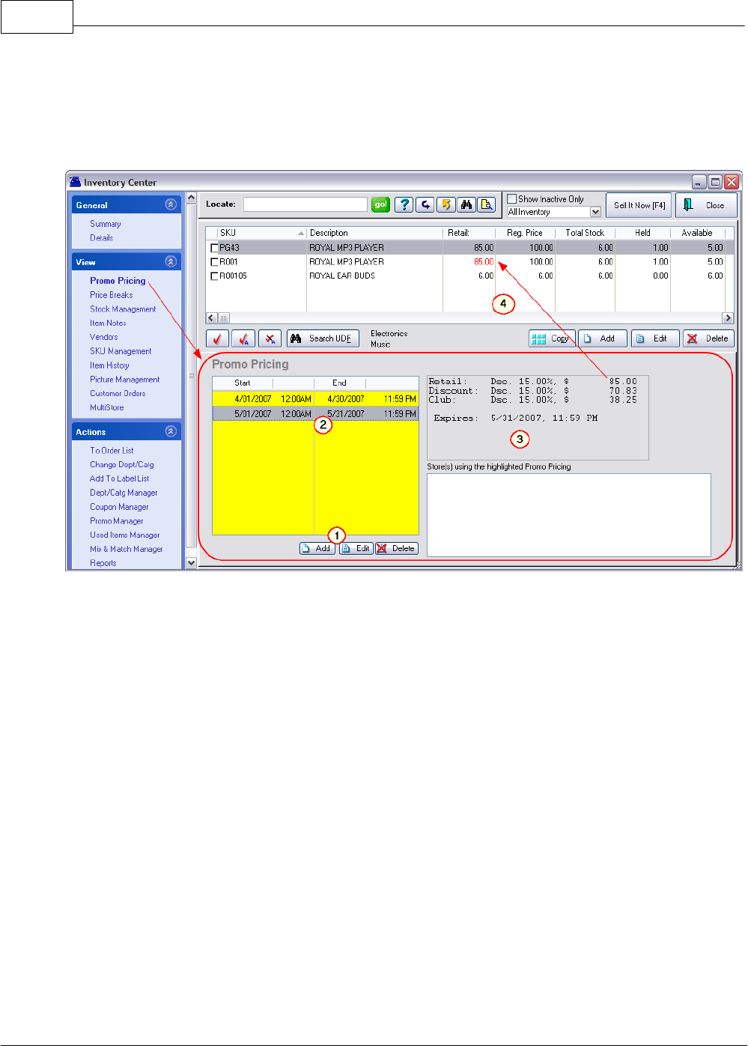The width and height of the screenshot is (748, 1046).
Task: Click To Order List action
Action: (112, 451)
